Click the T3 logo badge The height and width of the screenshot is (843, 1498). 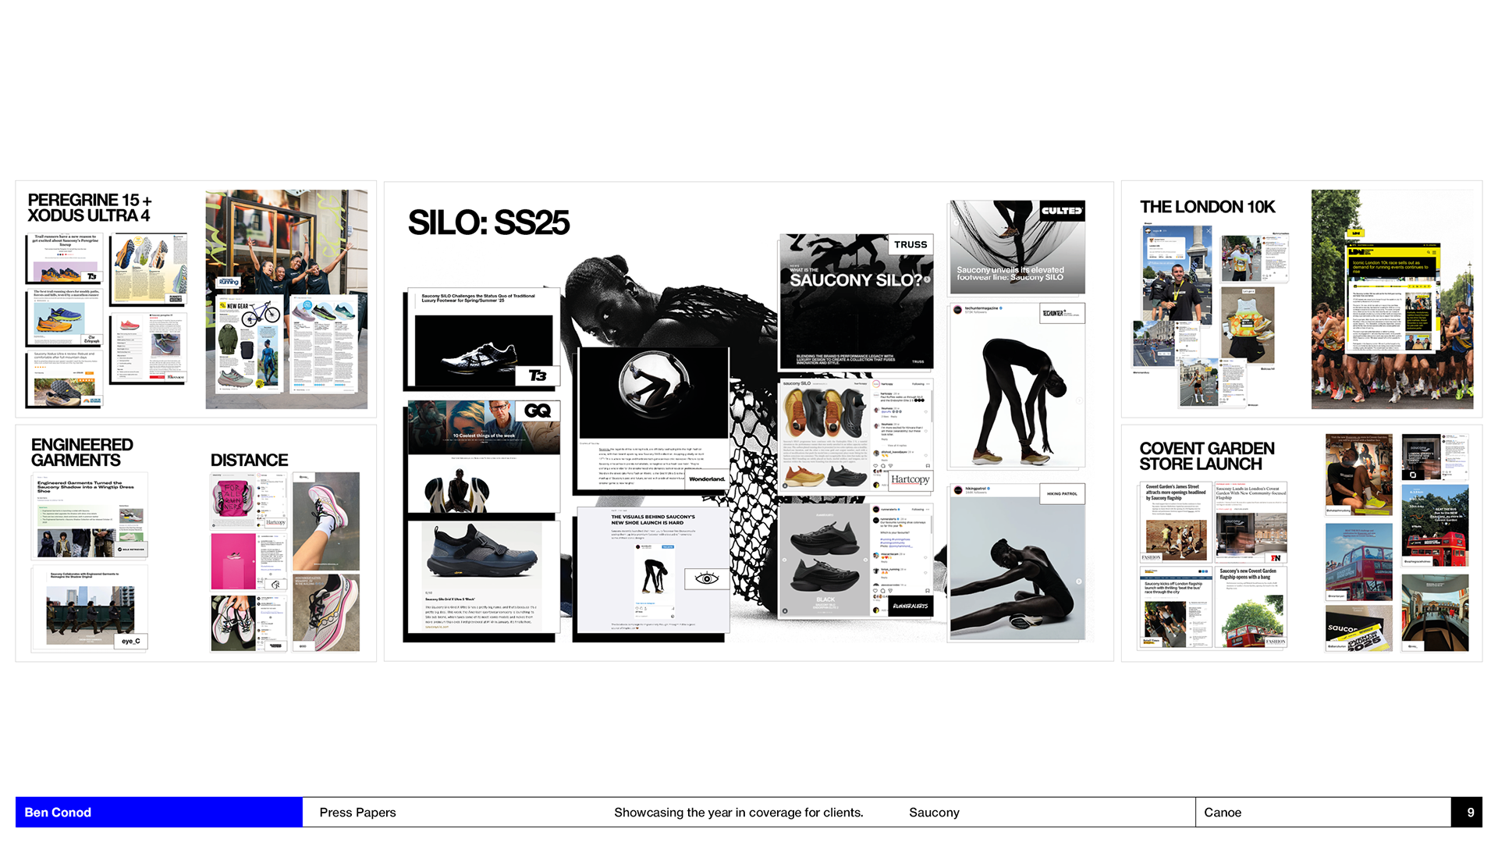tap(538, 376)
